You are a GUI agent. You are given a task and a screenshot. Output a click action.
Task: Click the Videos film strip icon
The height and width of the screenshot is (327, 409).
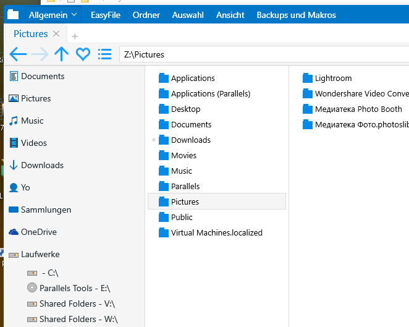(14, 143)
